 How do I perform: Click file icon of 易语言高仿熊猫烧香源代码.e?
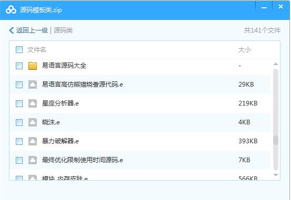[x=33, y=85]
